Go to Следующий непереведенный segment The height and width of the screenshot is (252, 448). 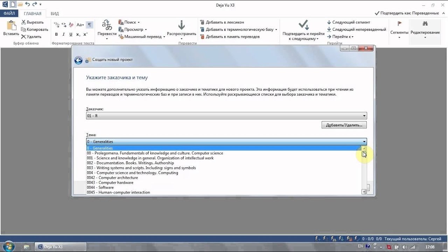click(x=356, y=29)
